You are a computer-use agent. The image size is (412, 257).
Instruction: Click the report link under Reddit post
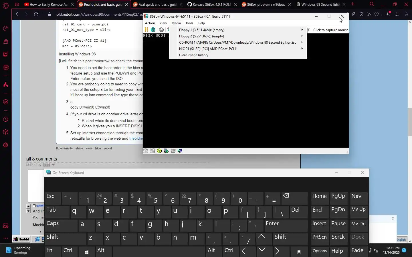(108, 148)
